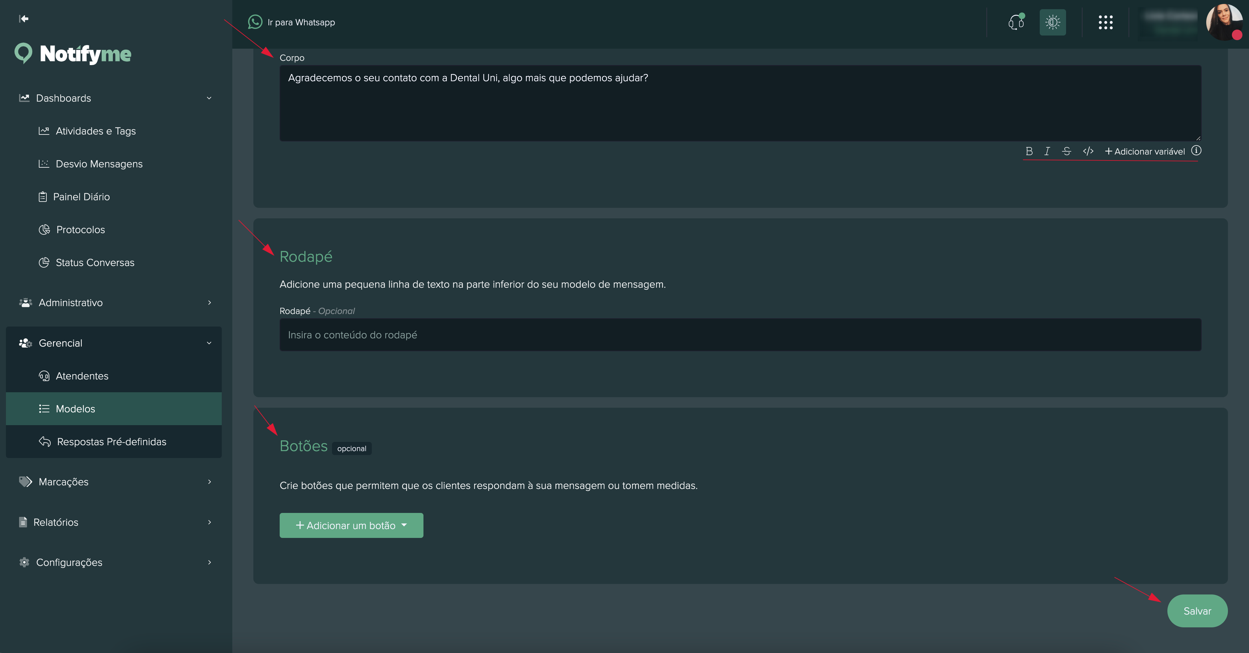Open the Adicionar um botão dropdown
1249x653 pixels.
tap(351, 526)
